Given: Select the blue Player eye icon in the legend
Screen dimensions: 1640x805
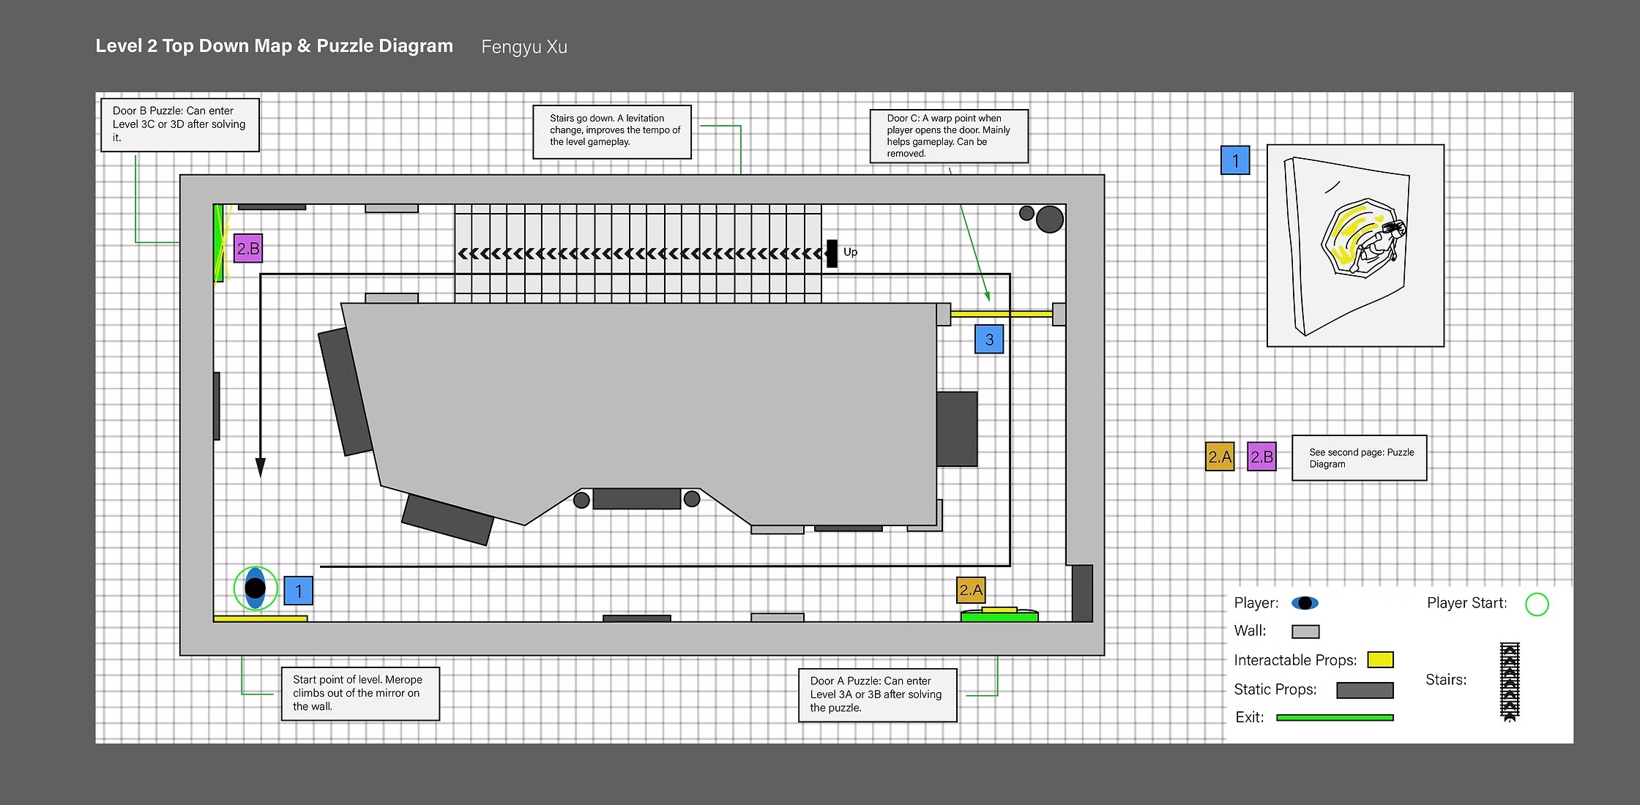Looking at the screenshot, I should pos(1306,603).
